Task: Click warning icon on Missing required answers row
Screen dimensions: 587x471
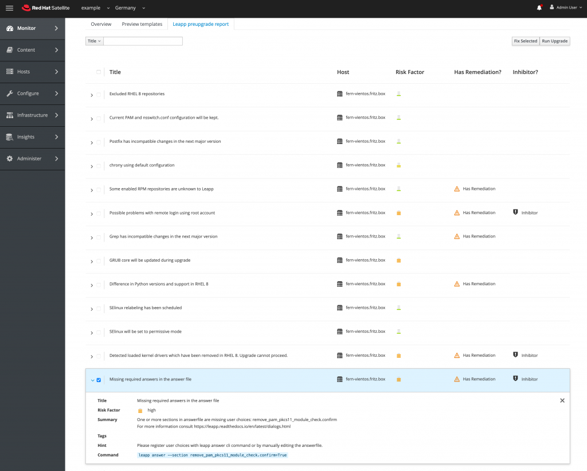Action: [457, 379]
